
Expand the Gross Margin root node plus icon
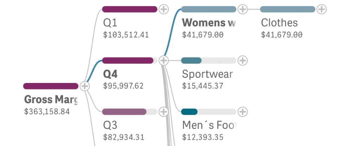(x=85, y=86)
